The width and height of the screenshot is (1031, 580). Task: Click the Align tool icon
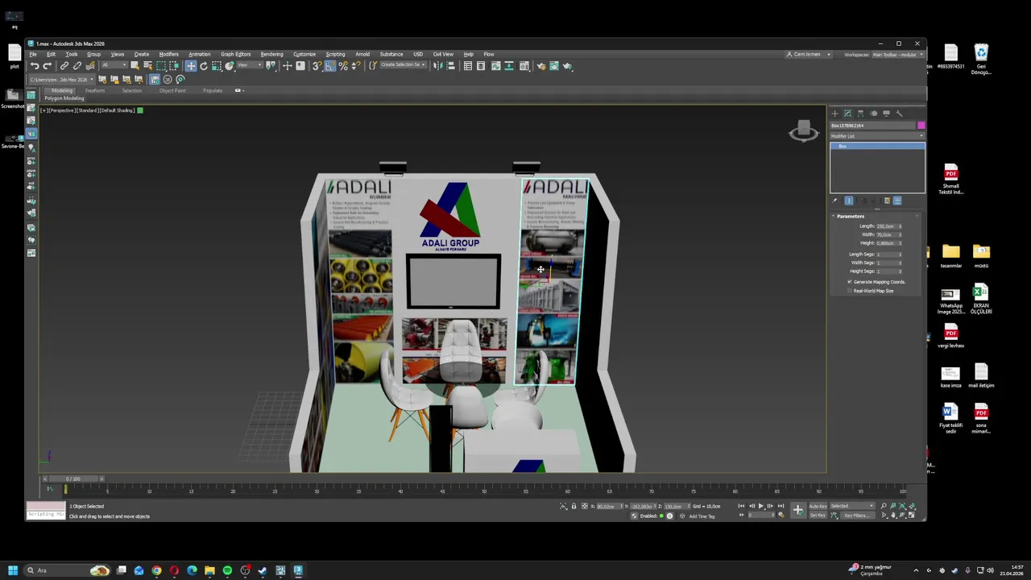449,66
